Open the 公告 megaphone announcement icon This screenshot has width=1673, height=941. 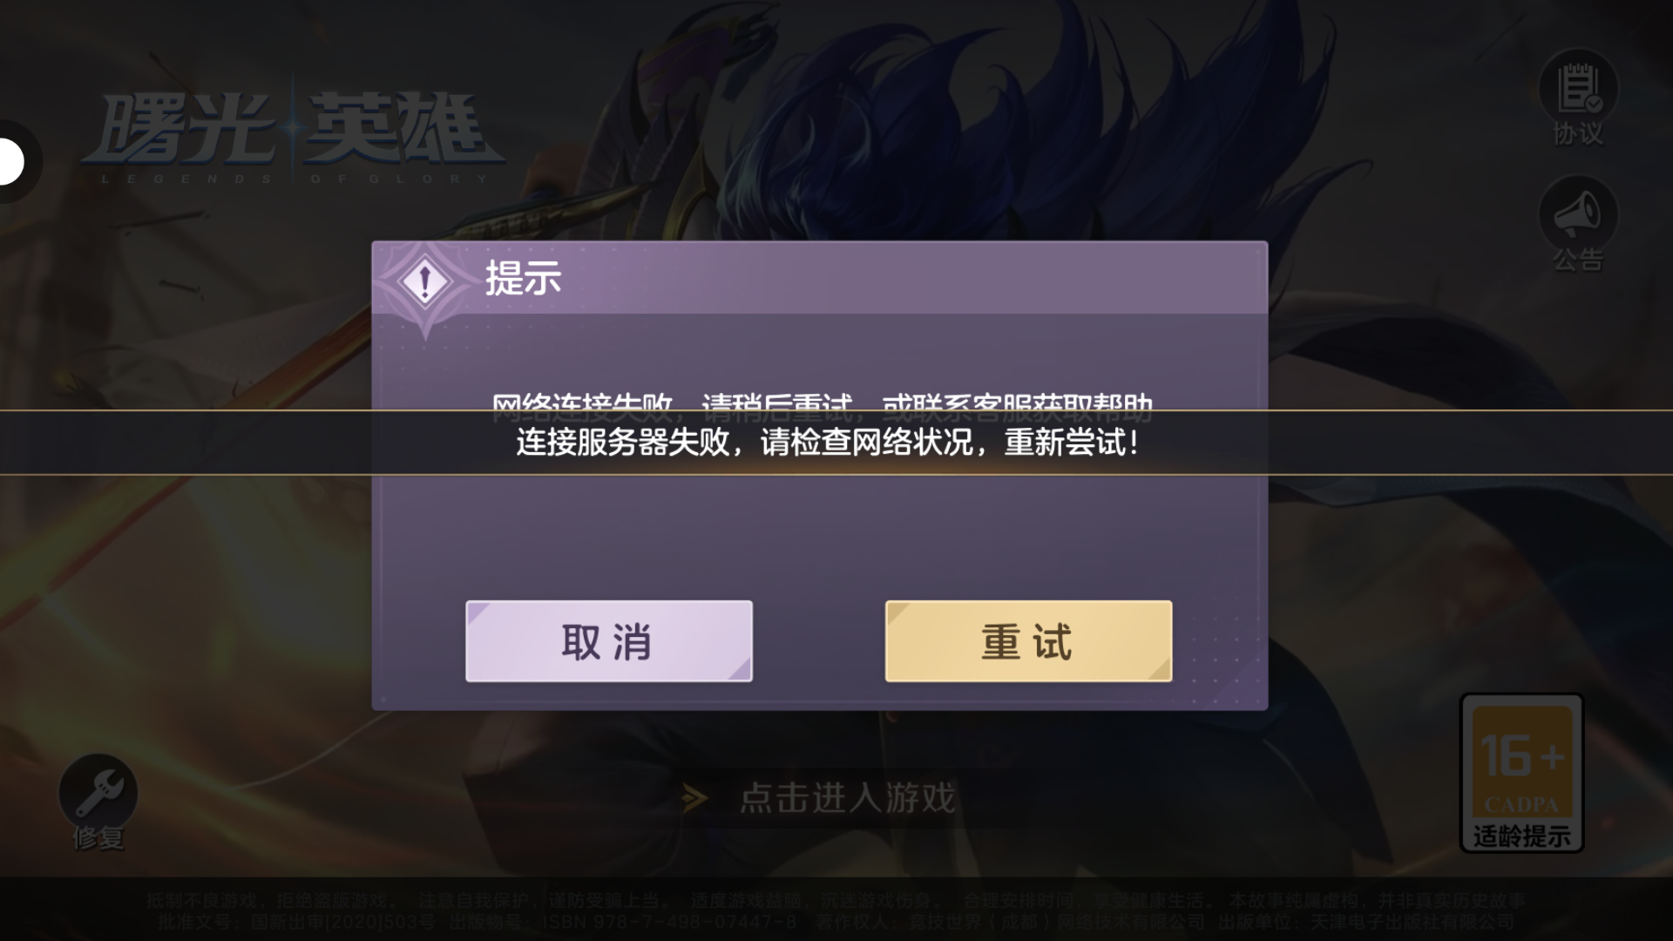1578,214
